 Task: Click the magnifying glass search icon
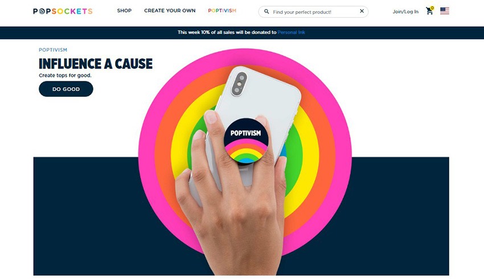click(266, 12)
